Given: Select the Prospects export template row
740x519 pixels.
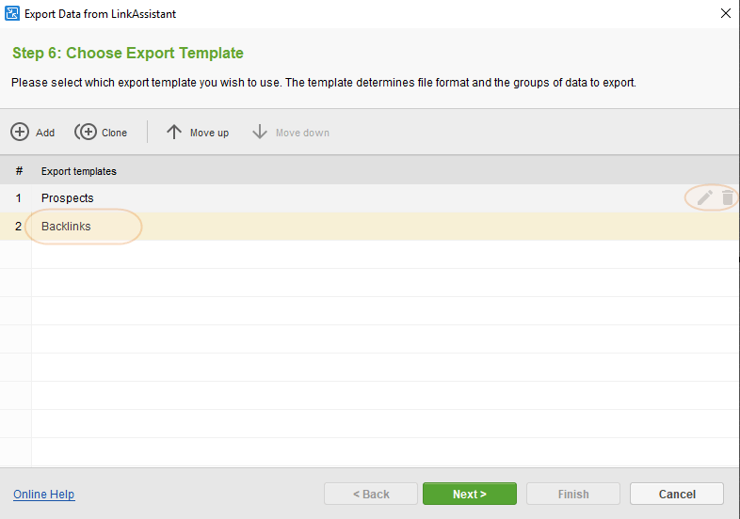Looking at the screenshot, I should (x=370, y=198).
